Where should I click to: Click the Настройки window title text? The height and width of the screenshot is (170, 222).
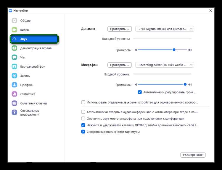tap(20, 11)
